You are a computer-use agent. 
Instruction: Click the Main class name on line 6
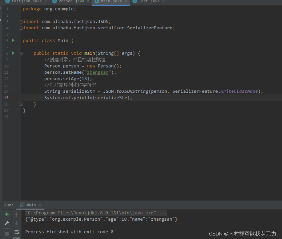coord(63,41)
